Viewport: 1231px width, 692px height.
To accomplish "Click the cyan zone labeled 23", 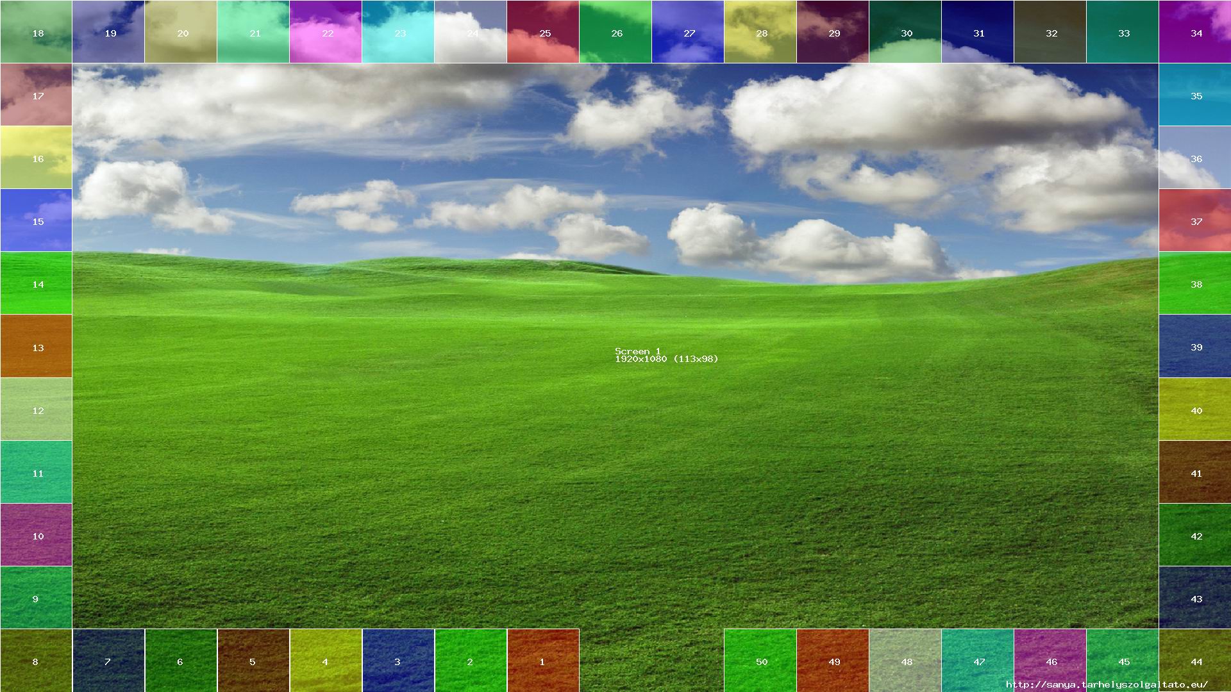I will point(398,31).
